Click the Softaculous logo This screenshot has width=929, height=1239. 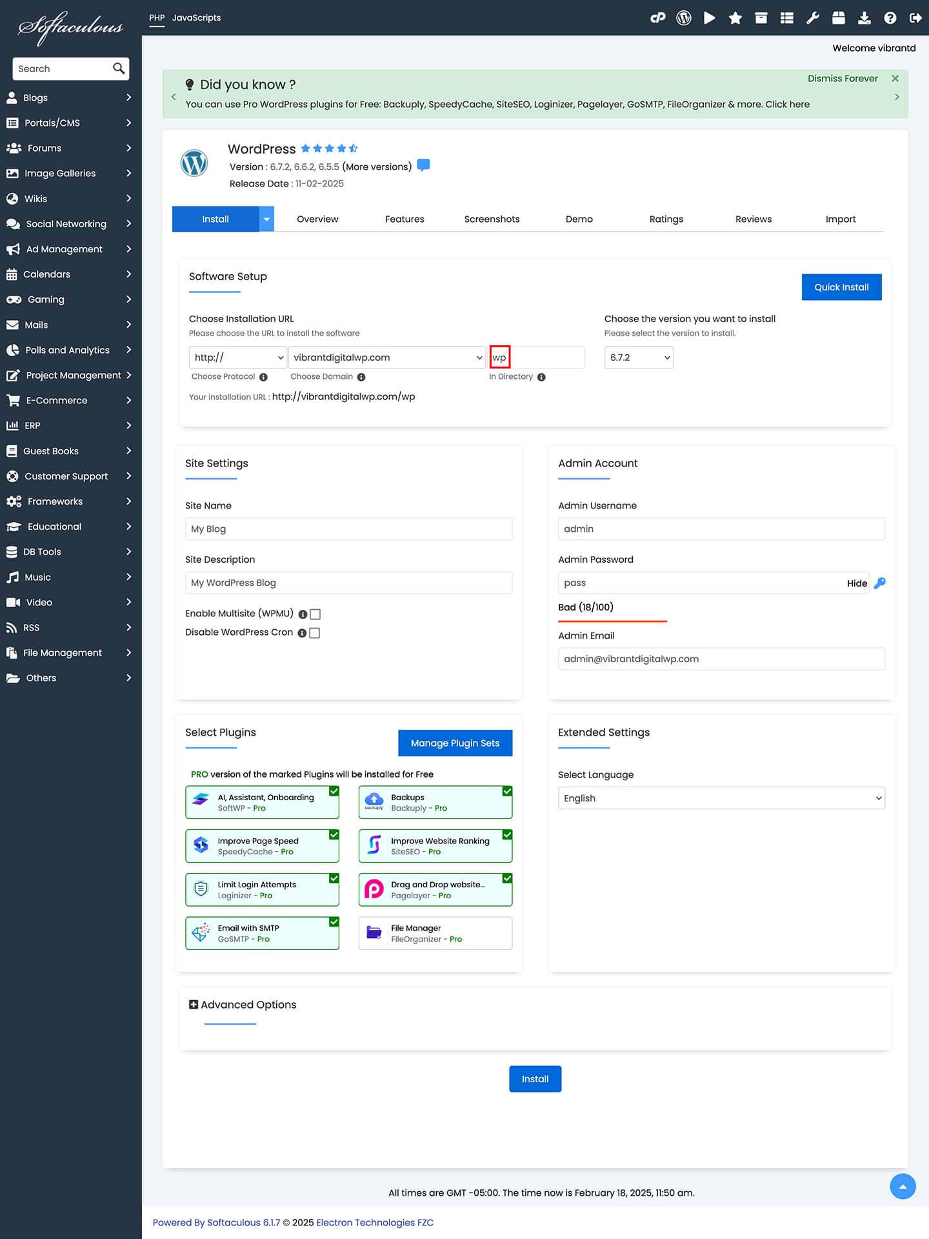tap(71, 27)
